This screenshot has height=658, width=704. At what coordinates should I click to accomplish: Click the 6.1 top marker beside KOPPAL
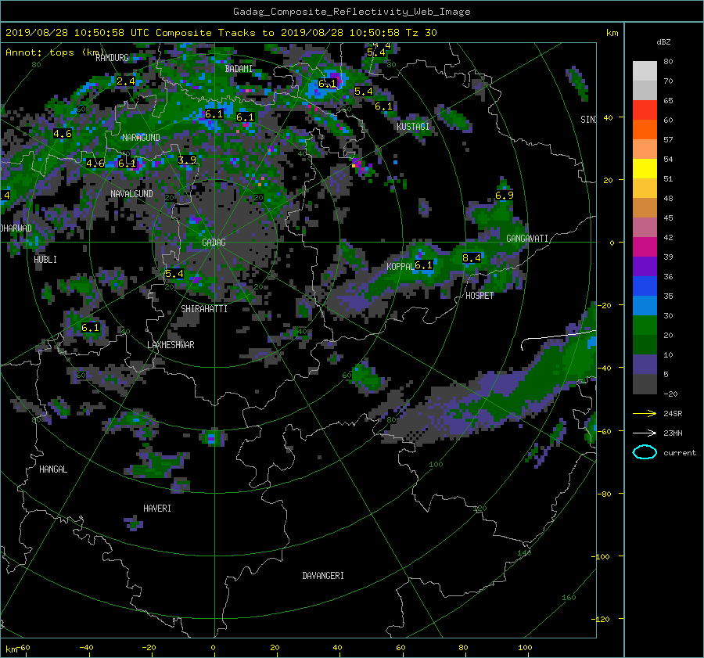[x=423, y=265]
